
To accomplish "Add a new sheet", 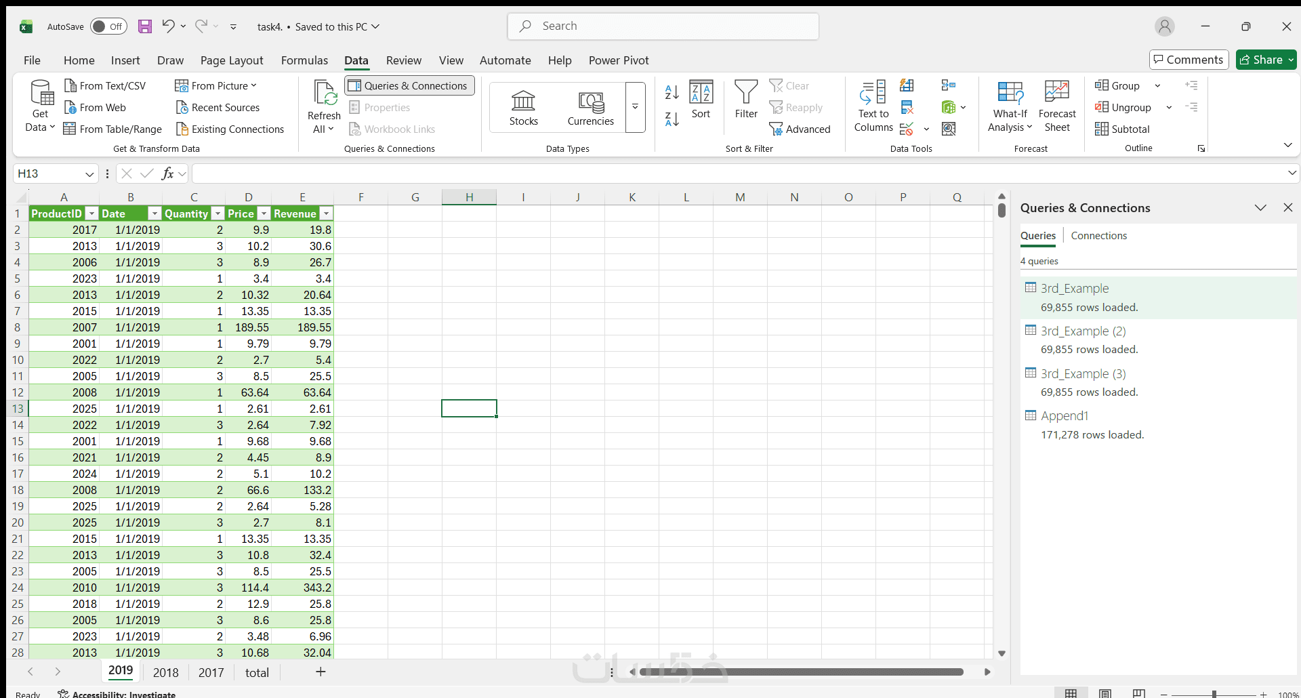I will point(321,672).
